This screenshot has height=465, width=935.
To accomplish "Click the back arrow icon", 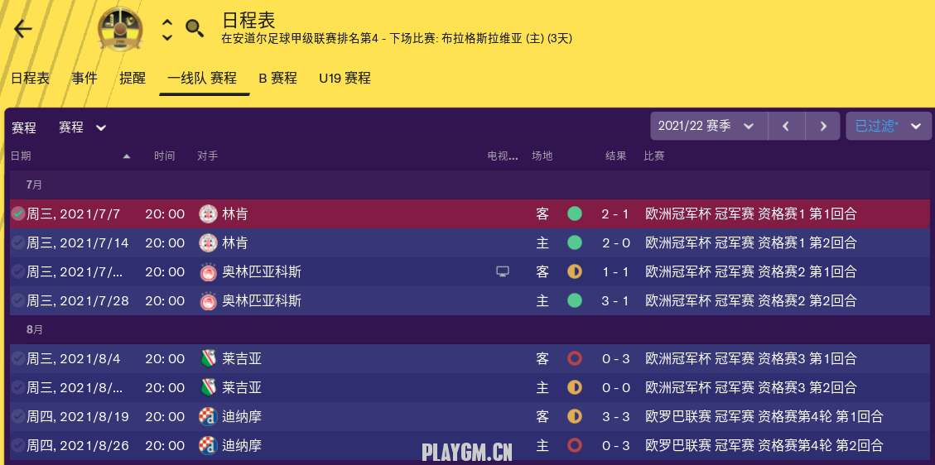I will pyautogui.click(x=22, y=29).
